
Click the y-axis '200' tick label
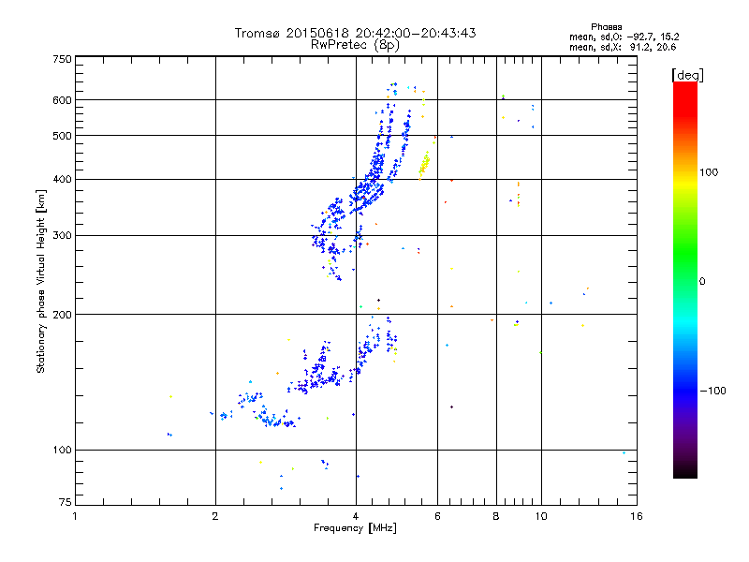click(62, 315)
